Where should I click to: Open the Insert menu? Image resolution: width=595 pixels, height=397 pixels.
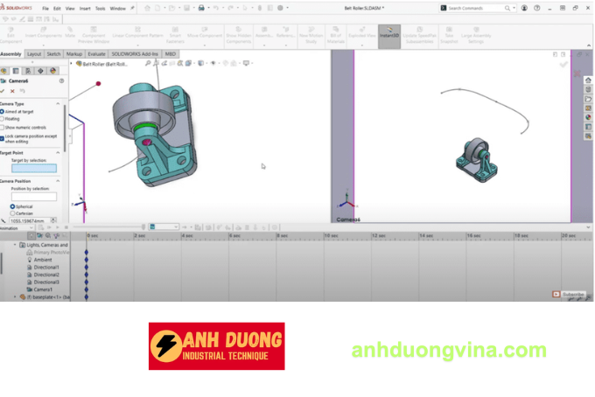[x=85, y=8]
